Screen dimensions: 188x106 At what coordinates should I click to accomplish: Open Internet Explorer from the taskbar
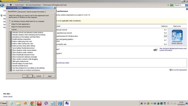[x=12, y=103]
